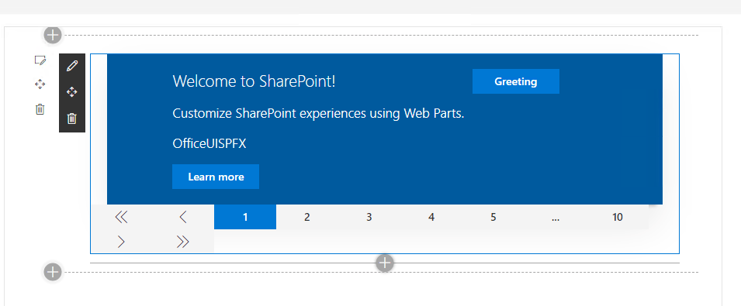Viewport: 741px width, 306px height.
Task: Add a web part with the center plus icon
Action: 385,263
